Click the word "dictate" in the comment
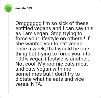The image size is (101, 98). point(23,79)
